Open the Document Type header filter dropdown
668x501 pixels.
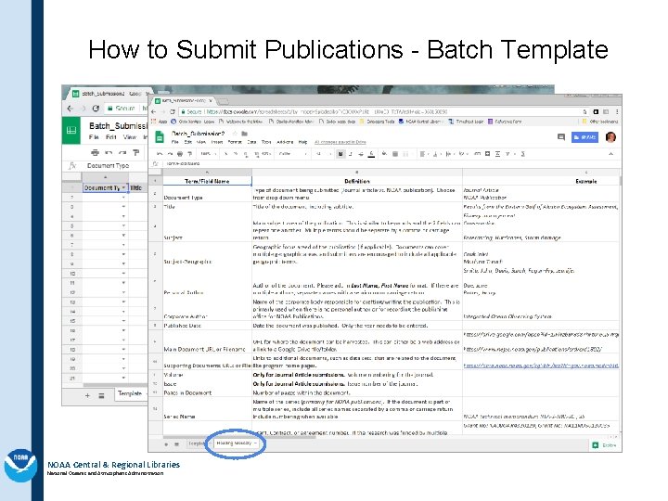tap(123, 187)
